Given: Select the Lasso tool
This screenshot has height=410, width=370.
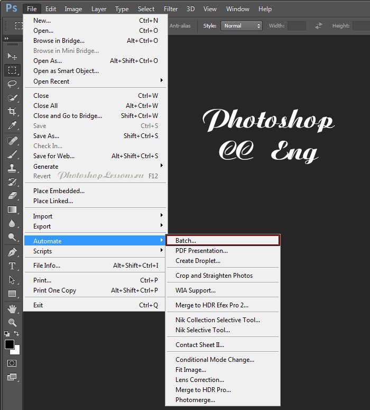Looking at the screenshot, I should 12,84.
